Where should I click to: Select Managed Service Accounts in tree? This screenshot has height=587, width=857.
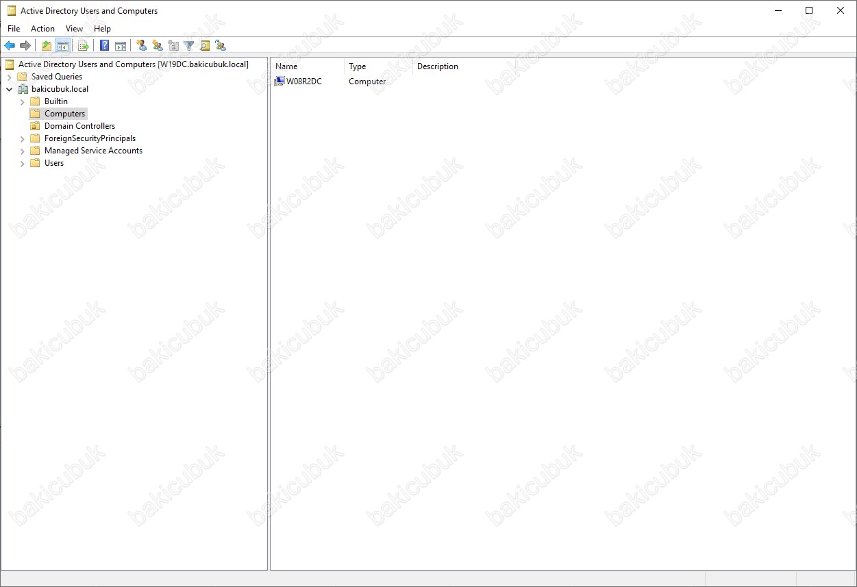pos(93,151)
